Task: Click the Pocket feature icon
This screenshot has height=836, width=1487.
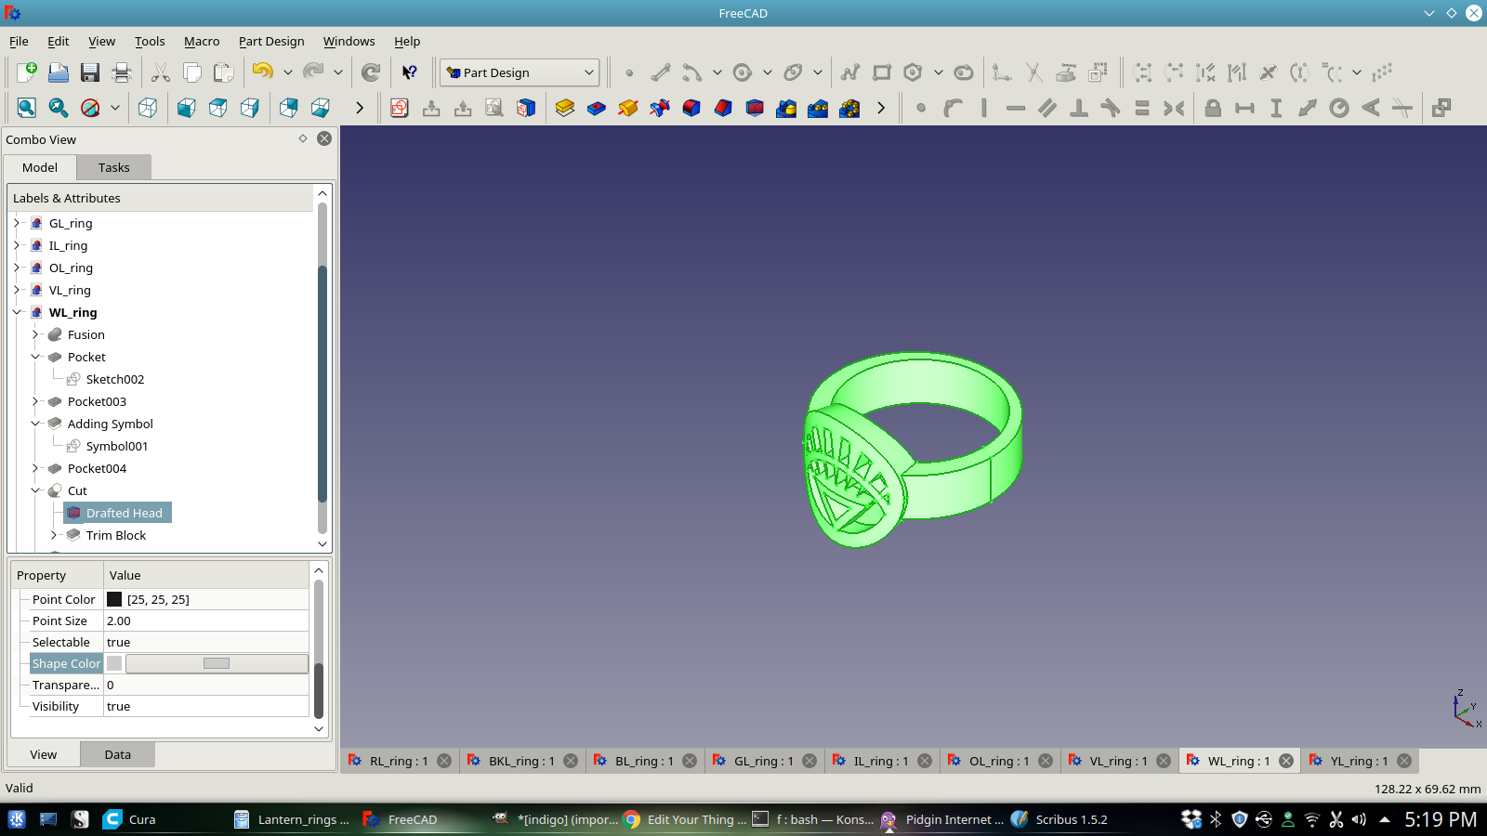Action: tap(597, 108)
